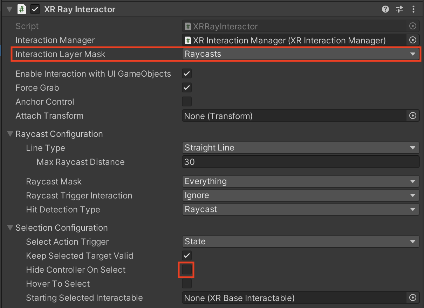Open the component preset selector icon
This screenshot has height=308, width=424.
pyautogui.click(x=399, y=9)
